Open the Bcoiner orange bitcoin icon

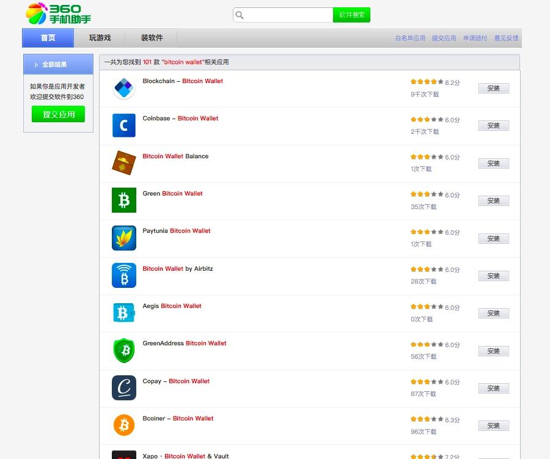pos(124,425)
